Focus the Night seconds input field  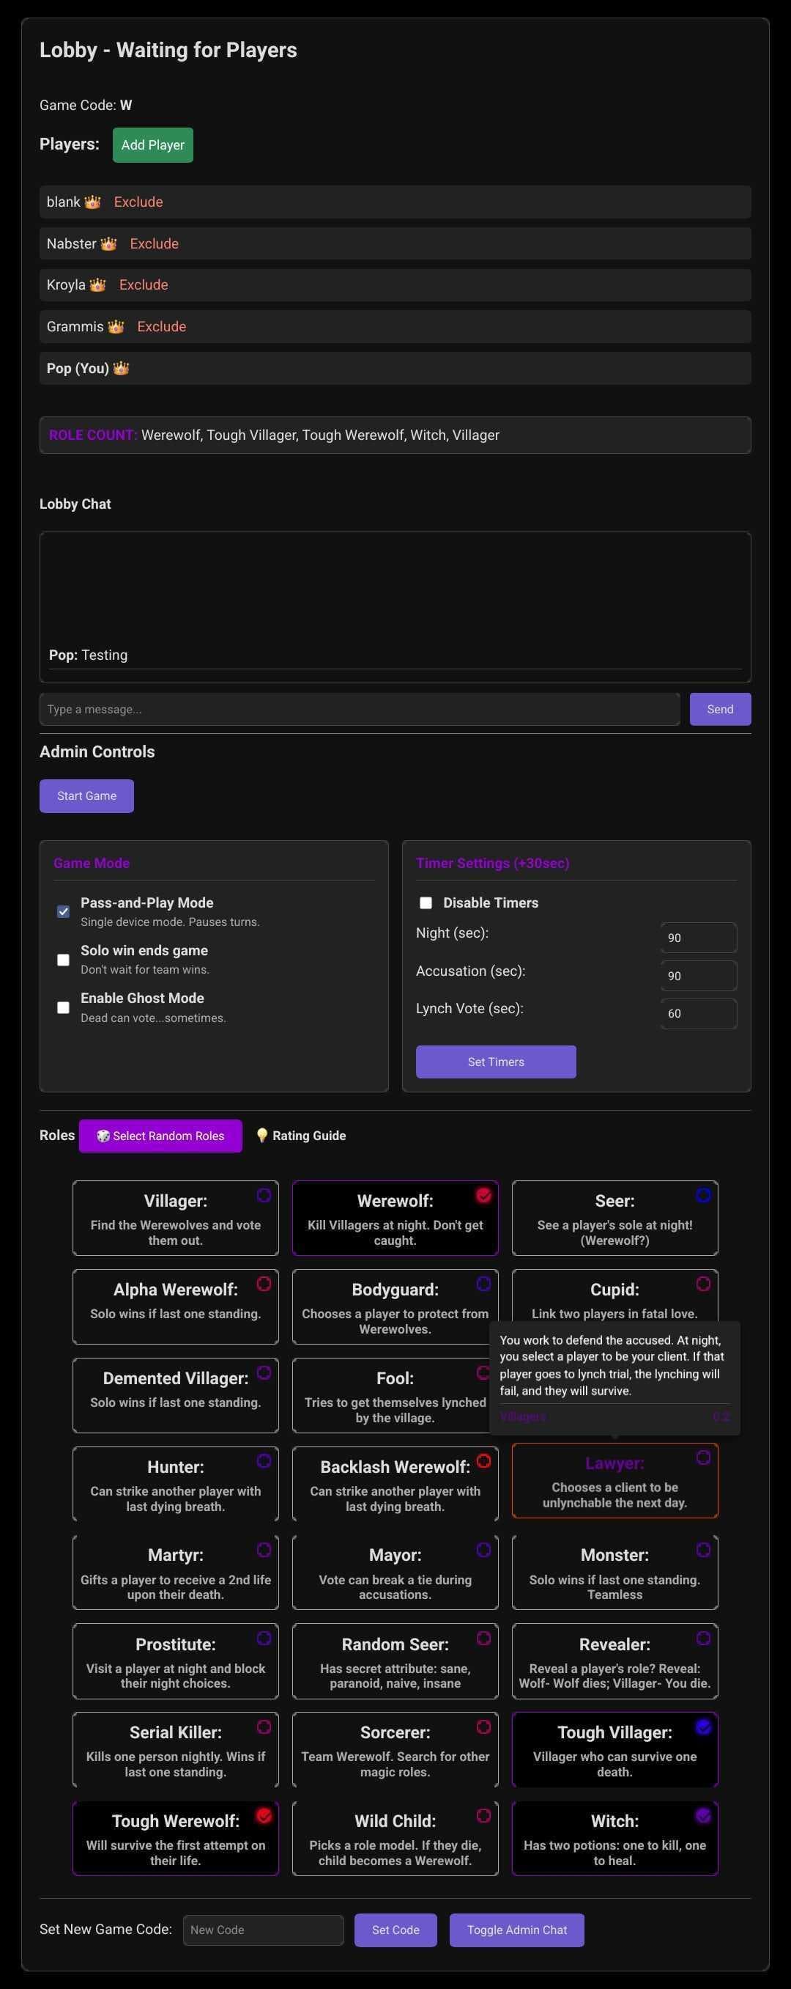point(699,938)
